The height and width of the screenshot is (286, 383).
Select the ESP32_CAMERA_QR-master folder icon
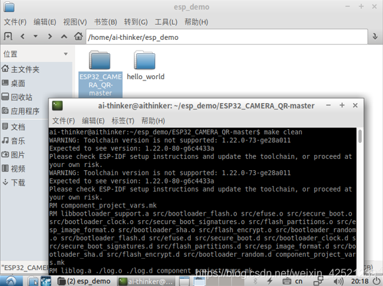point(100,60)
